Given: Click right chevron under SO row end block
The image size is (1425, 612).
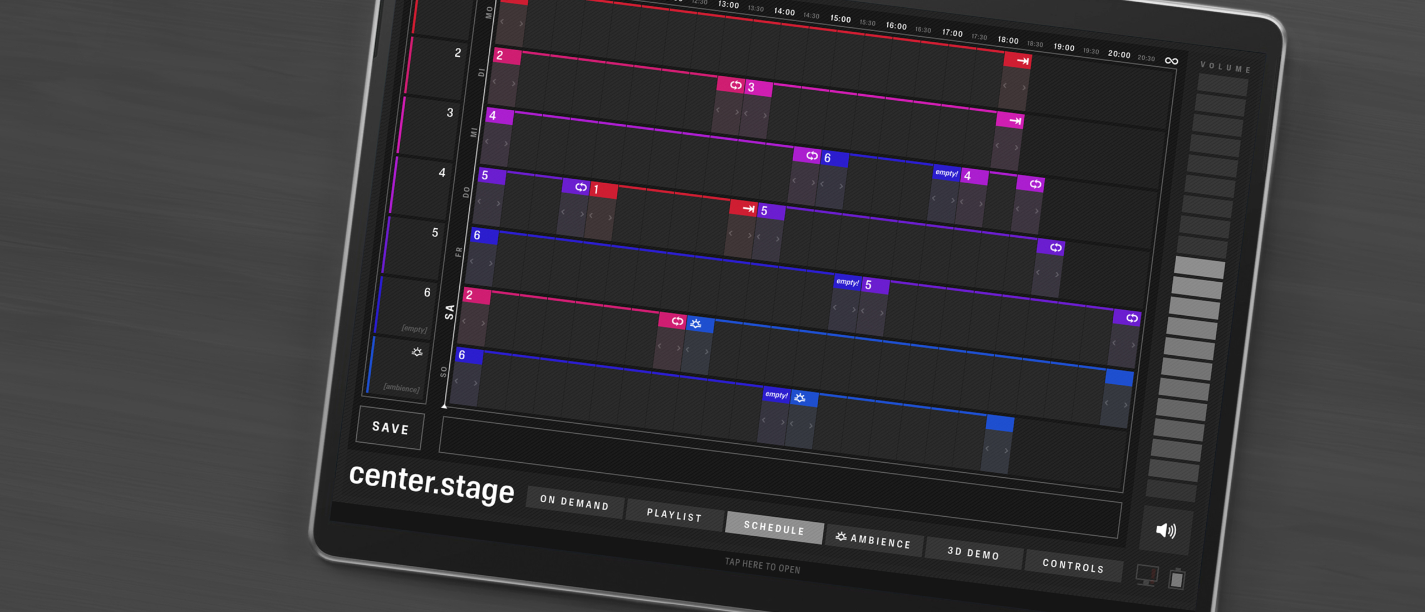Looking at the screenshot, I should coord(1006,451).
